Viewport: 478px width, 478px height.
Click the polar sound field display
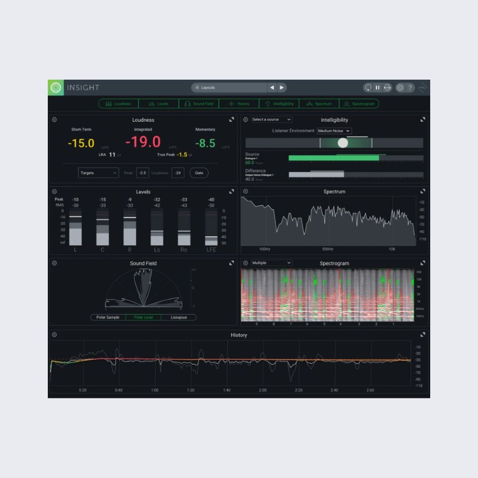pos(143,288)
